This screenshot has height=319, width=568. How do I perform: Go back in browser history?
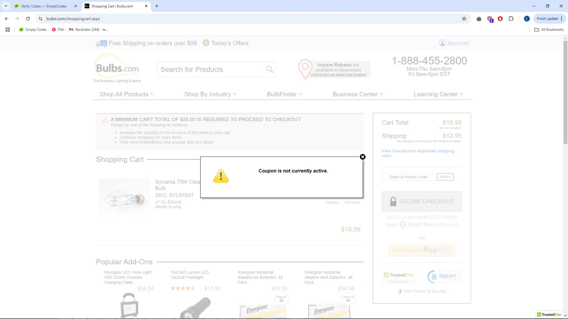tap(6, 19)
